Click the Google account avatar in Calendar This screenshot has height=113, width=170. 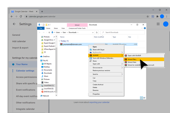pyautogui.click(x=166, y=24)
